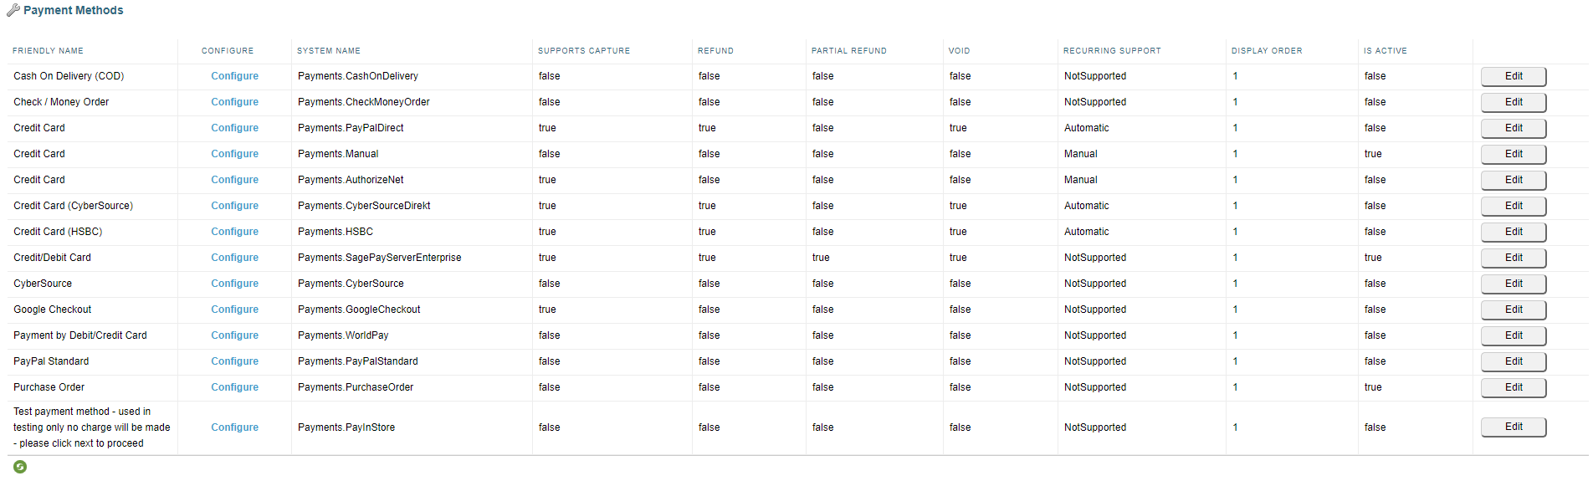Click the Display Order column header
Viewport: 1593px width, 481px height.
pos(1266,51)
